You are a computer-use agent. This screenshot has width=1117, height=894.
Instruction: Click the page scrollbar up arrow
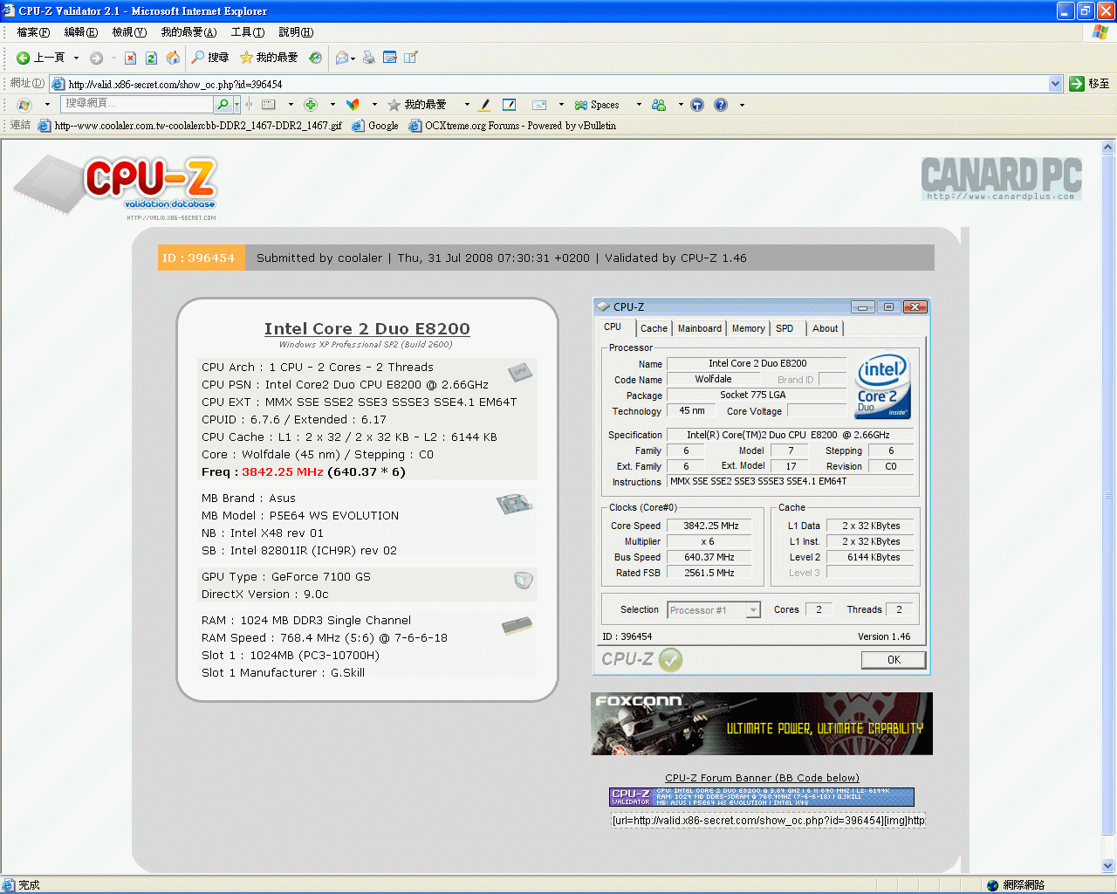[x=1108, y=147]
